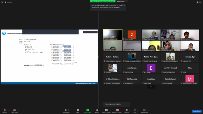The width and height of the screenshot is (203, 114).
Task: Select Ratih Prihasiwi's tile
Action: 170,79
